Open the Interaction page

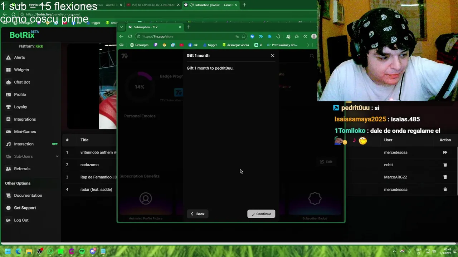point(24,144)
